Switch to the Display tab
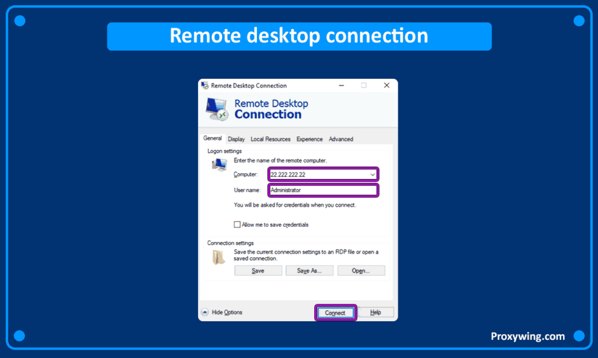The image size is (598, 358). pos(237,139)
